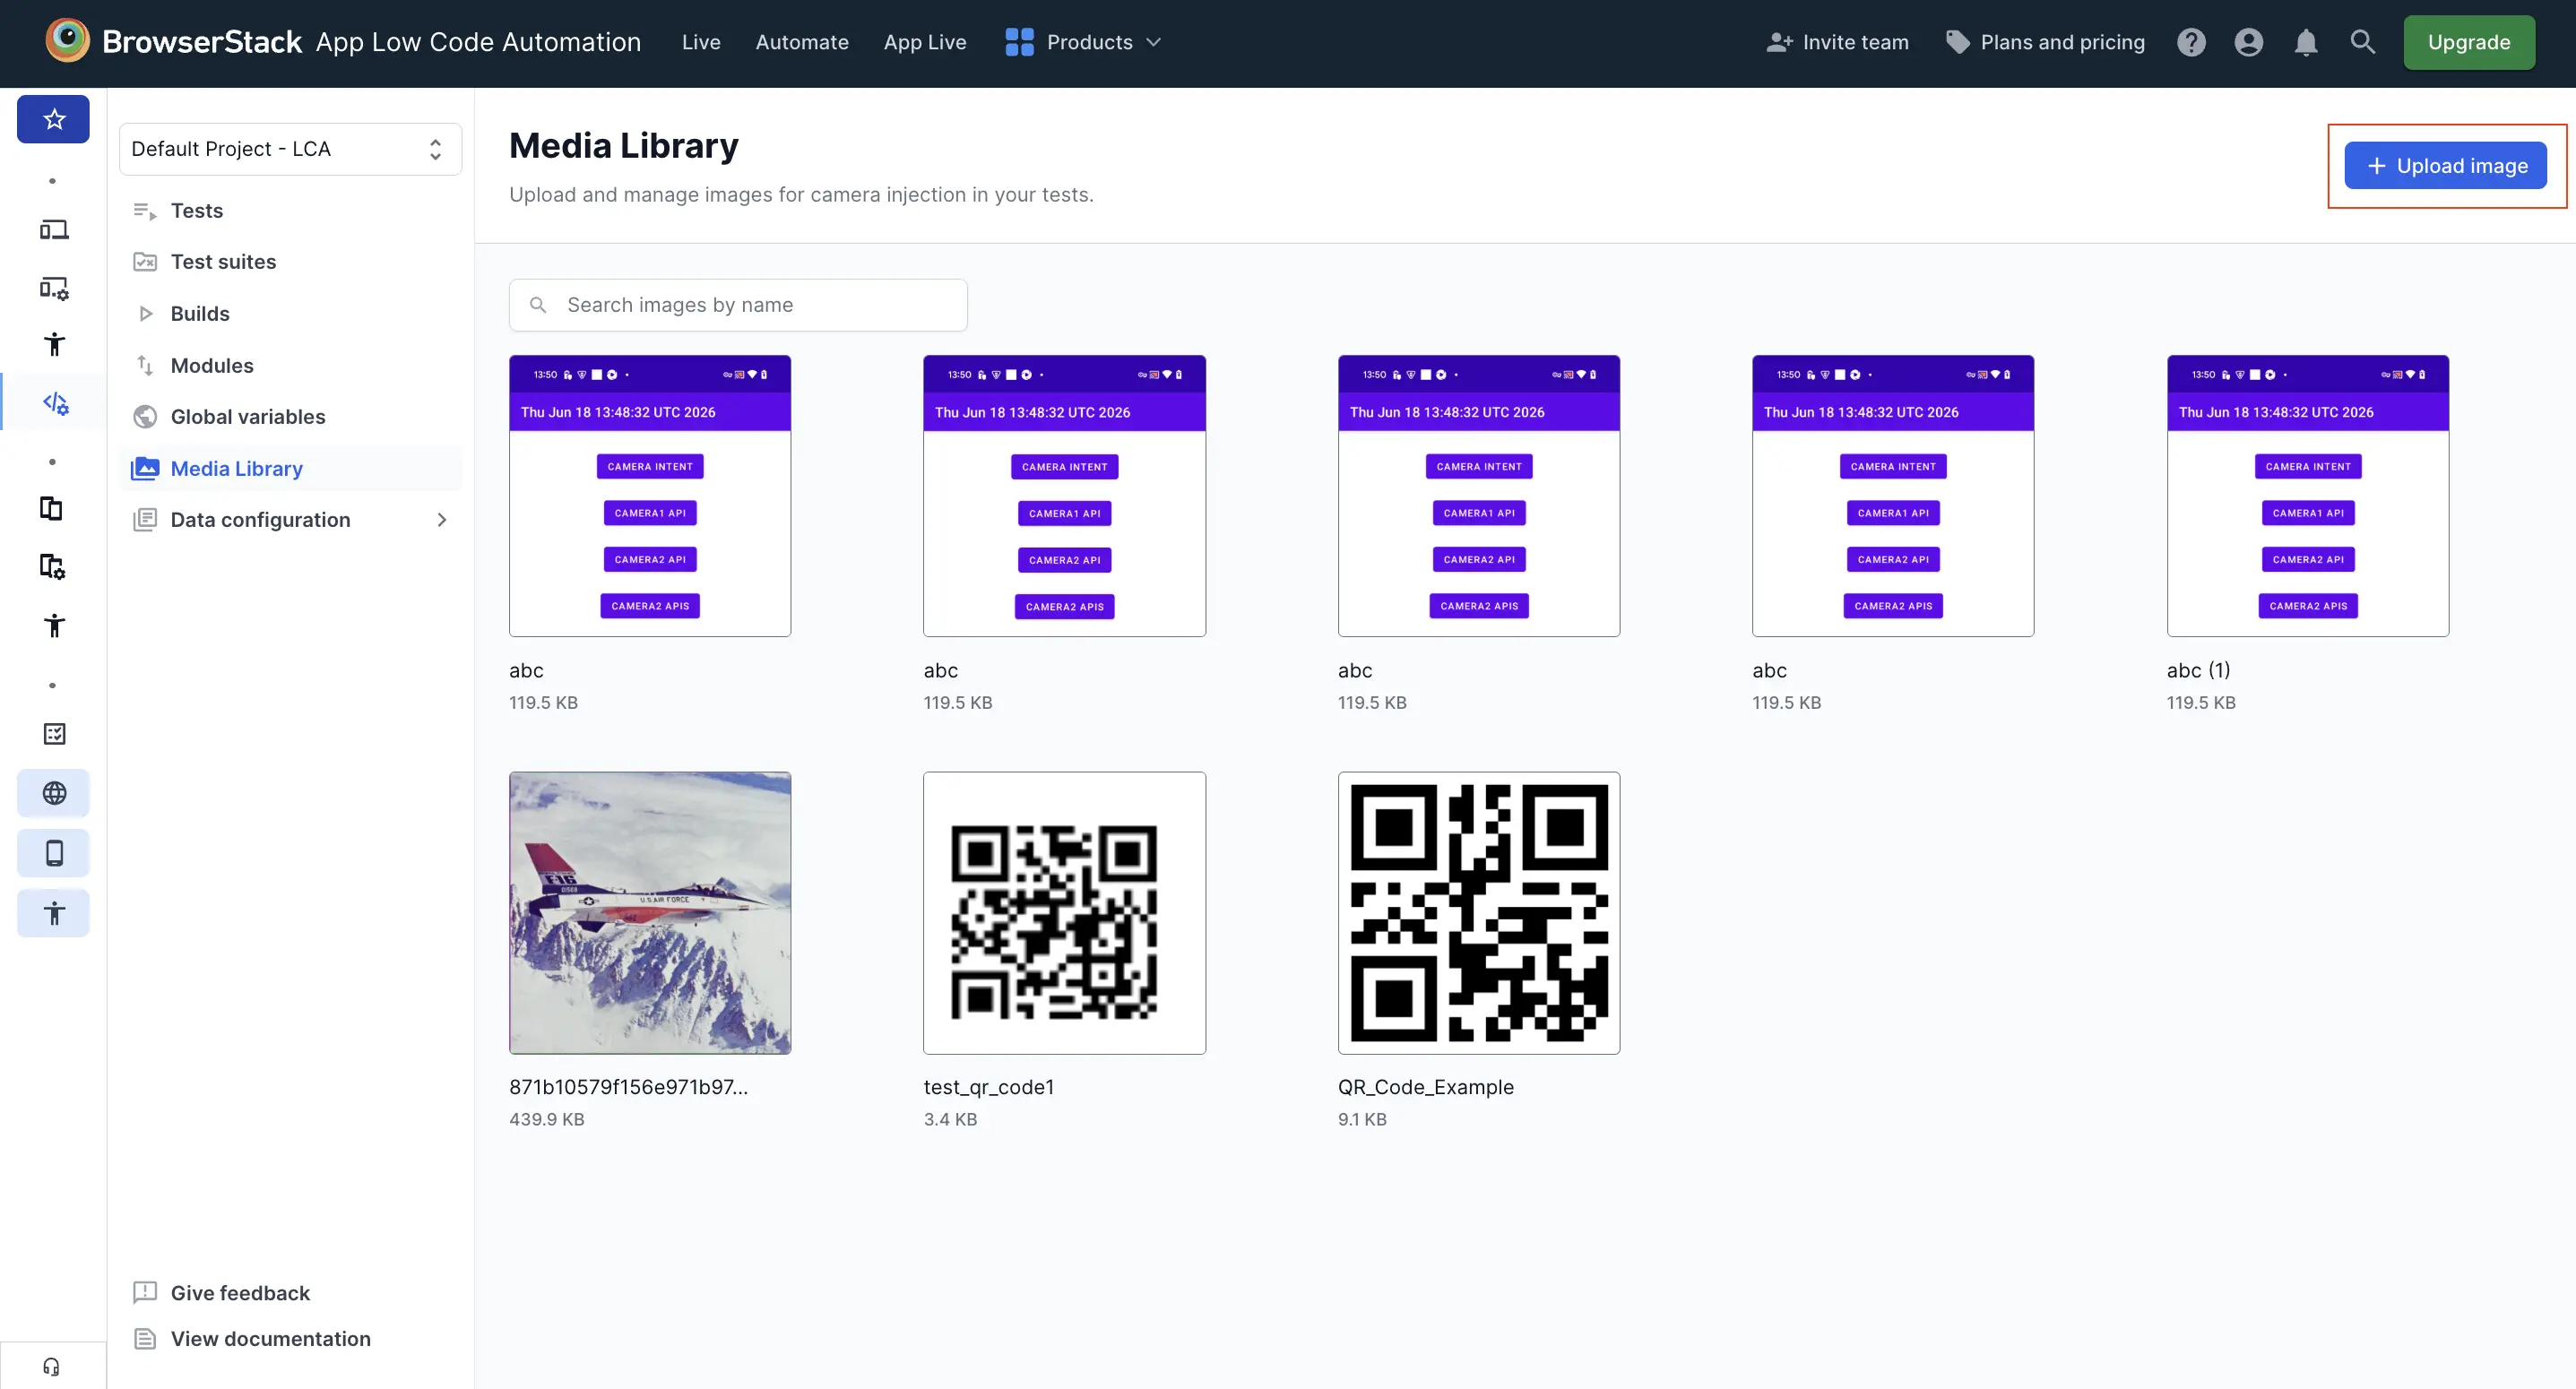Click the green Upgrade button

(x=2468, y=42)
